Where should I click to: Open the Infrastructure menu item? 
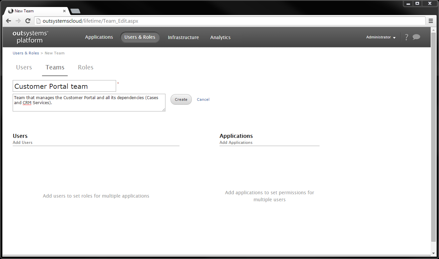[x=183, y=37]
